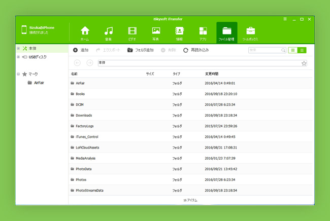
Task: Click the FactoryLogs folder icon
Action: pos(73,126)
